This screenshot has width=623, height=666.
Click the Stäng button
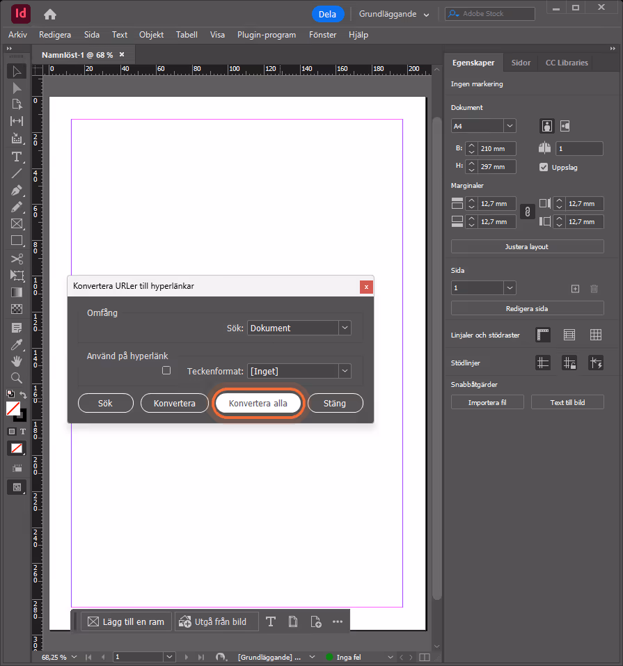pos(335,403)
